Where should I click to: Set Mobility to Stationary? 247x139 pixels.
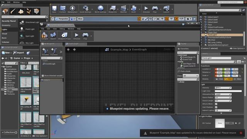pyautogui.click(x=228, y=79)
